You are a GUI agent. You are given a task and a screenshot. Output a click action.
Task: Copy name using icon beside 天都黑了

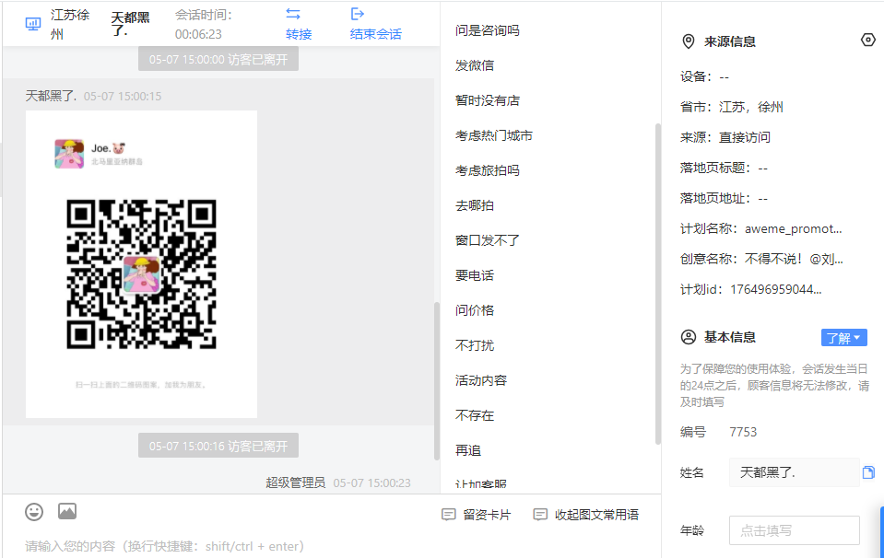click(868, 472)
